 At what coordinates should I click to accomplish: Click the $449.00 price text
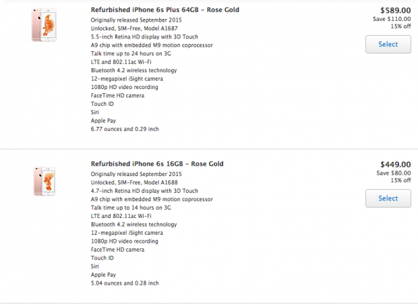[x=395, y=165]
